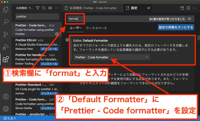Open editor more actions ellipsis

194,8
